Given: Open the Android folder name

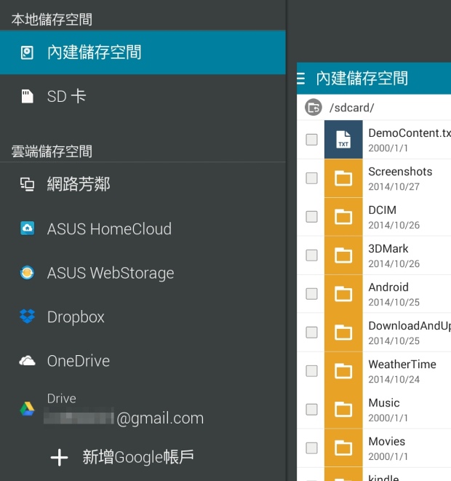Looking at the screenshot, I should click(x=388, y=287).
